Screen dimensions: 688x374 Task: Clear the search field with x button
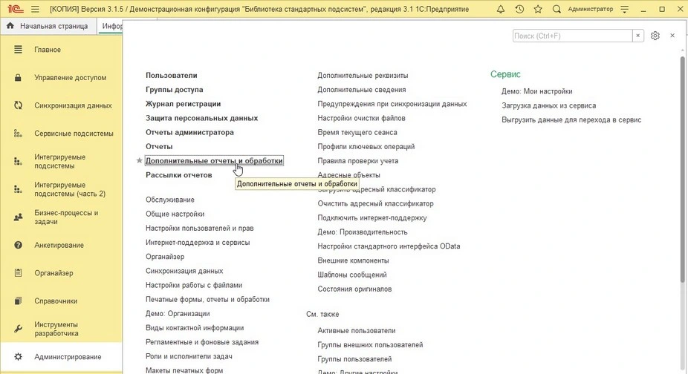tap(637, 36)
